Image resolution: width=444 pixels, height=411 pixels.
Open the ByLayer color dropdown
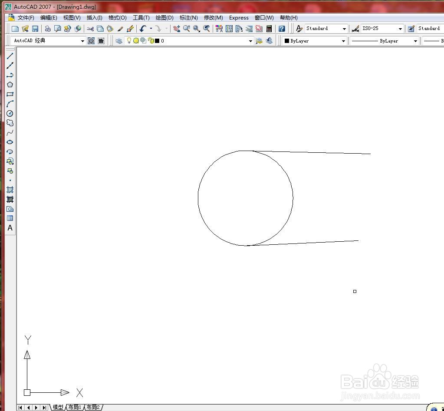point(343,41)
